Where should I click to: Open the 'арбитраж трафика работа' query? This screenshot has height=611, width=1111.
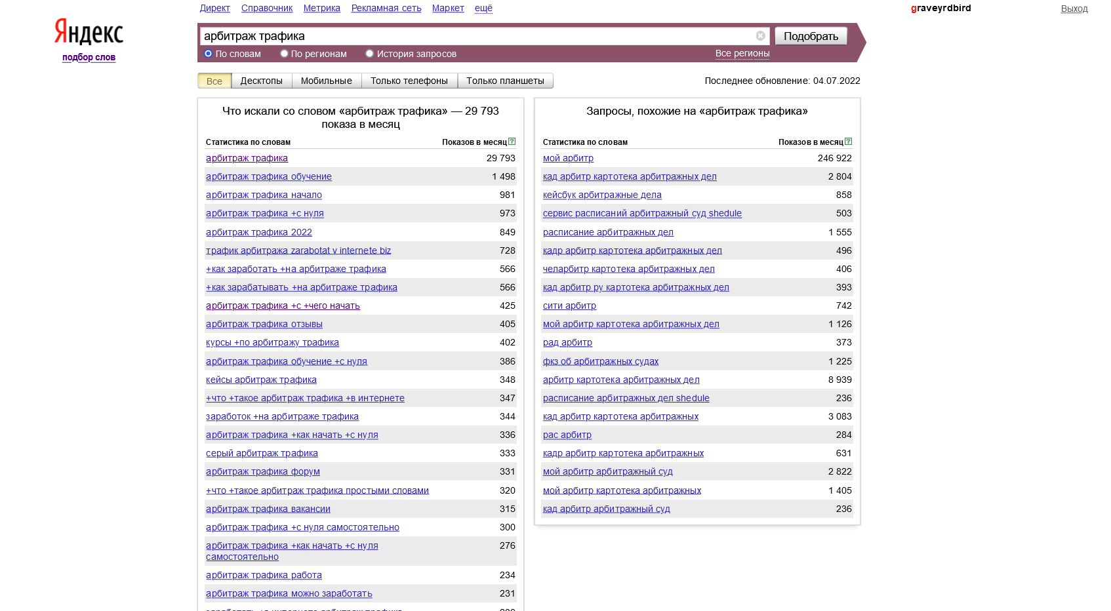(x=264, y=575)
